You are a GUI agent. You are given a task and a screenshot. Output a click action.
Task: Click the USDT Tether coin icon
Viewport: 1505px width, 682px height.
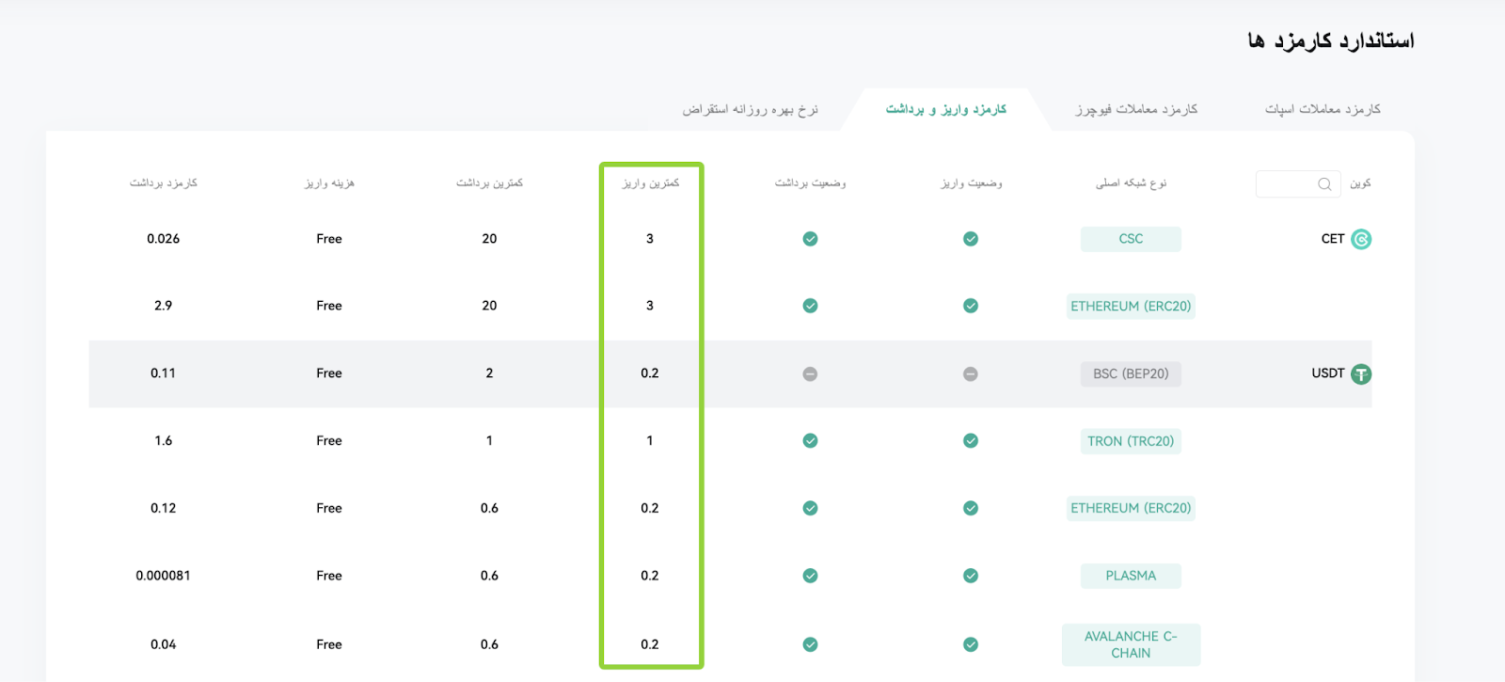click(x=1361, y=374)
